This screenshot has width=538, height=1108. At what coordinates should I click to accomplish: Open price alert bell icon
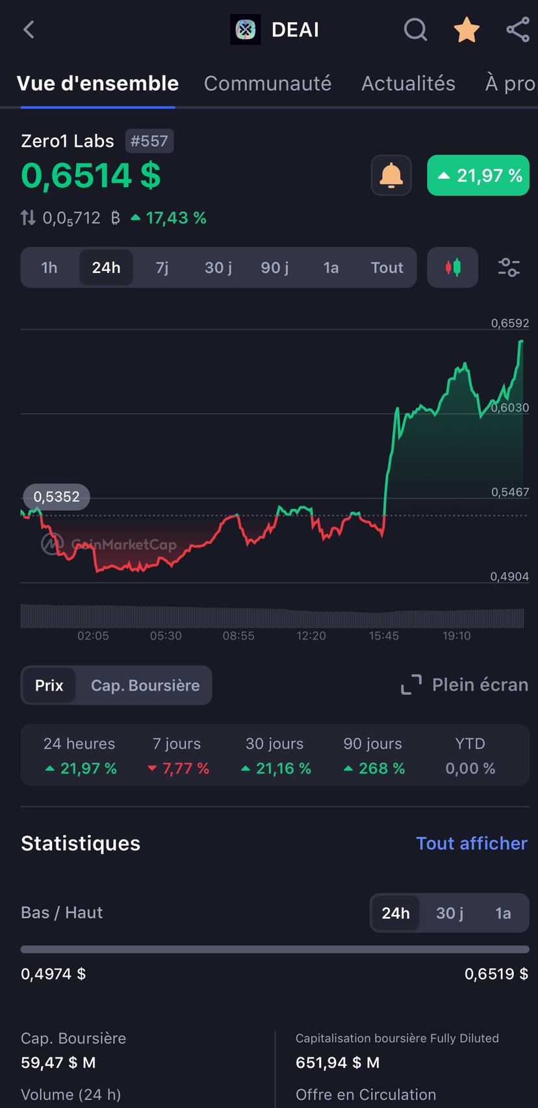tap(391, 175)
